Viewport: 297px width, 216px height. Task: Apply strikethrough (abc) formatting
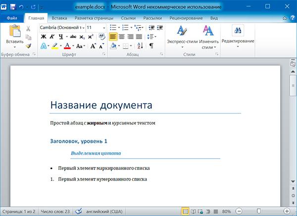tap(73, 37)
